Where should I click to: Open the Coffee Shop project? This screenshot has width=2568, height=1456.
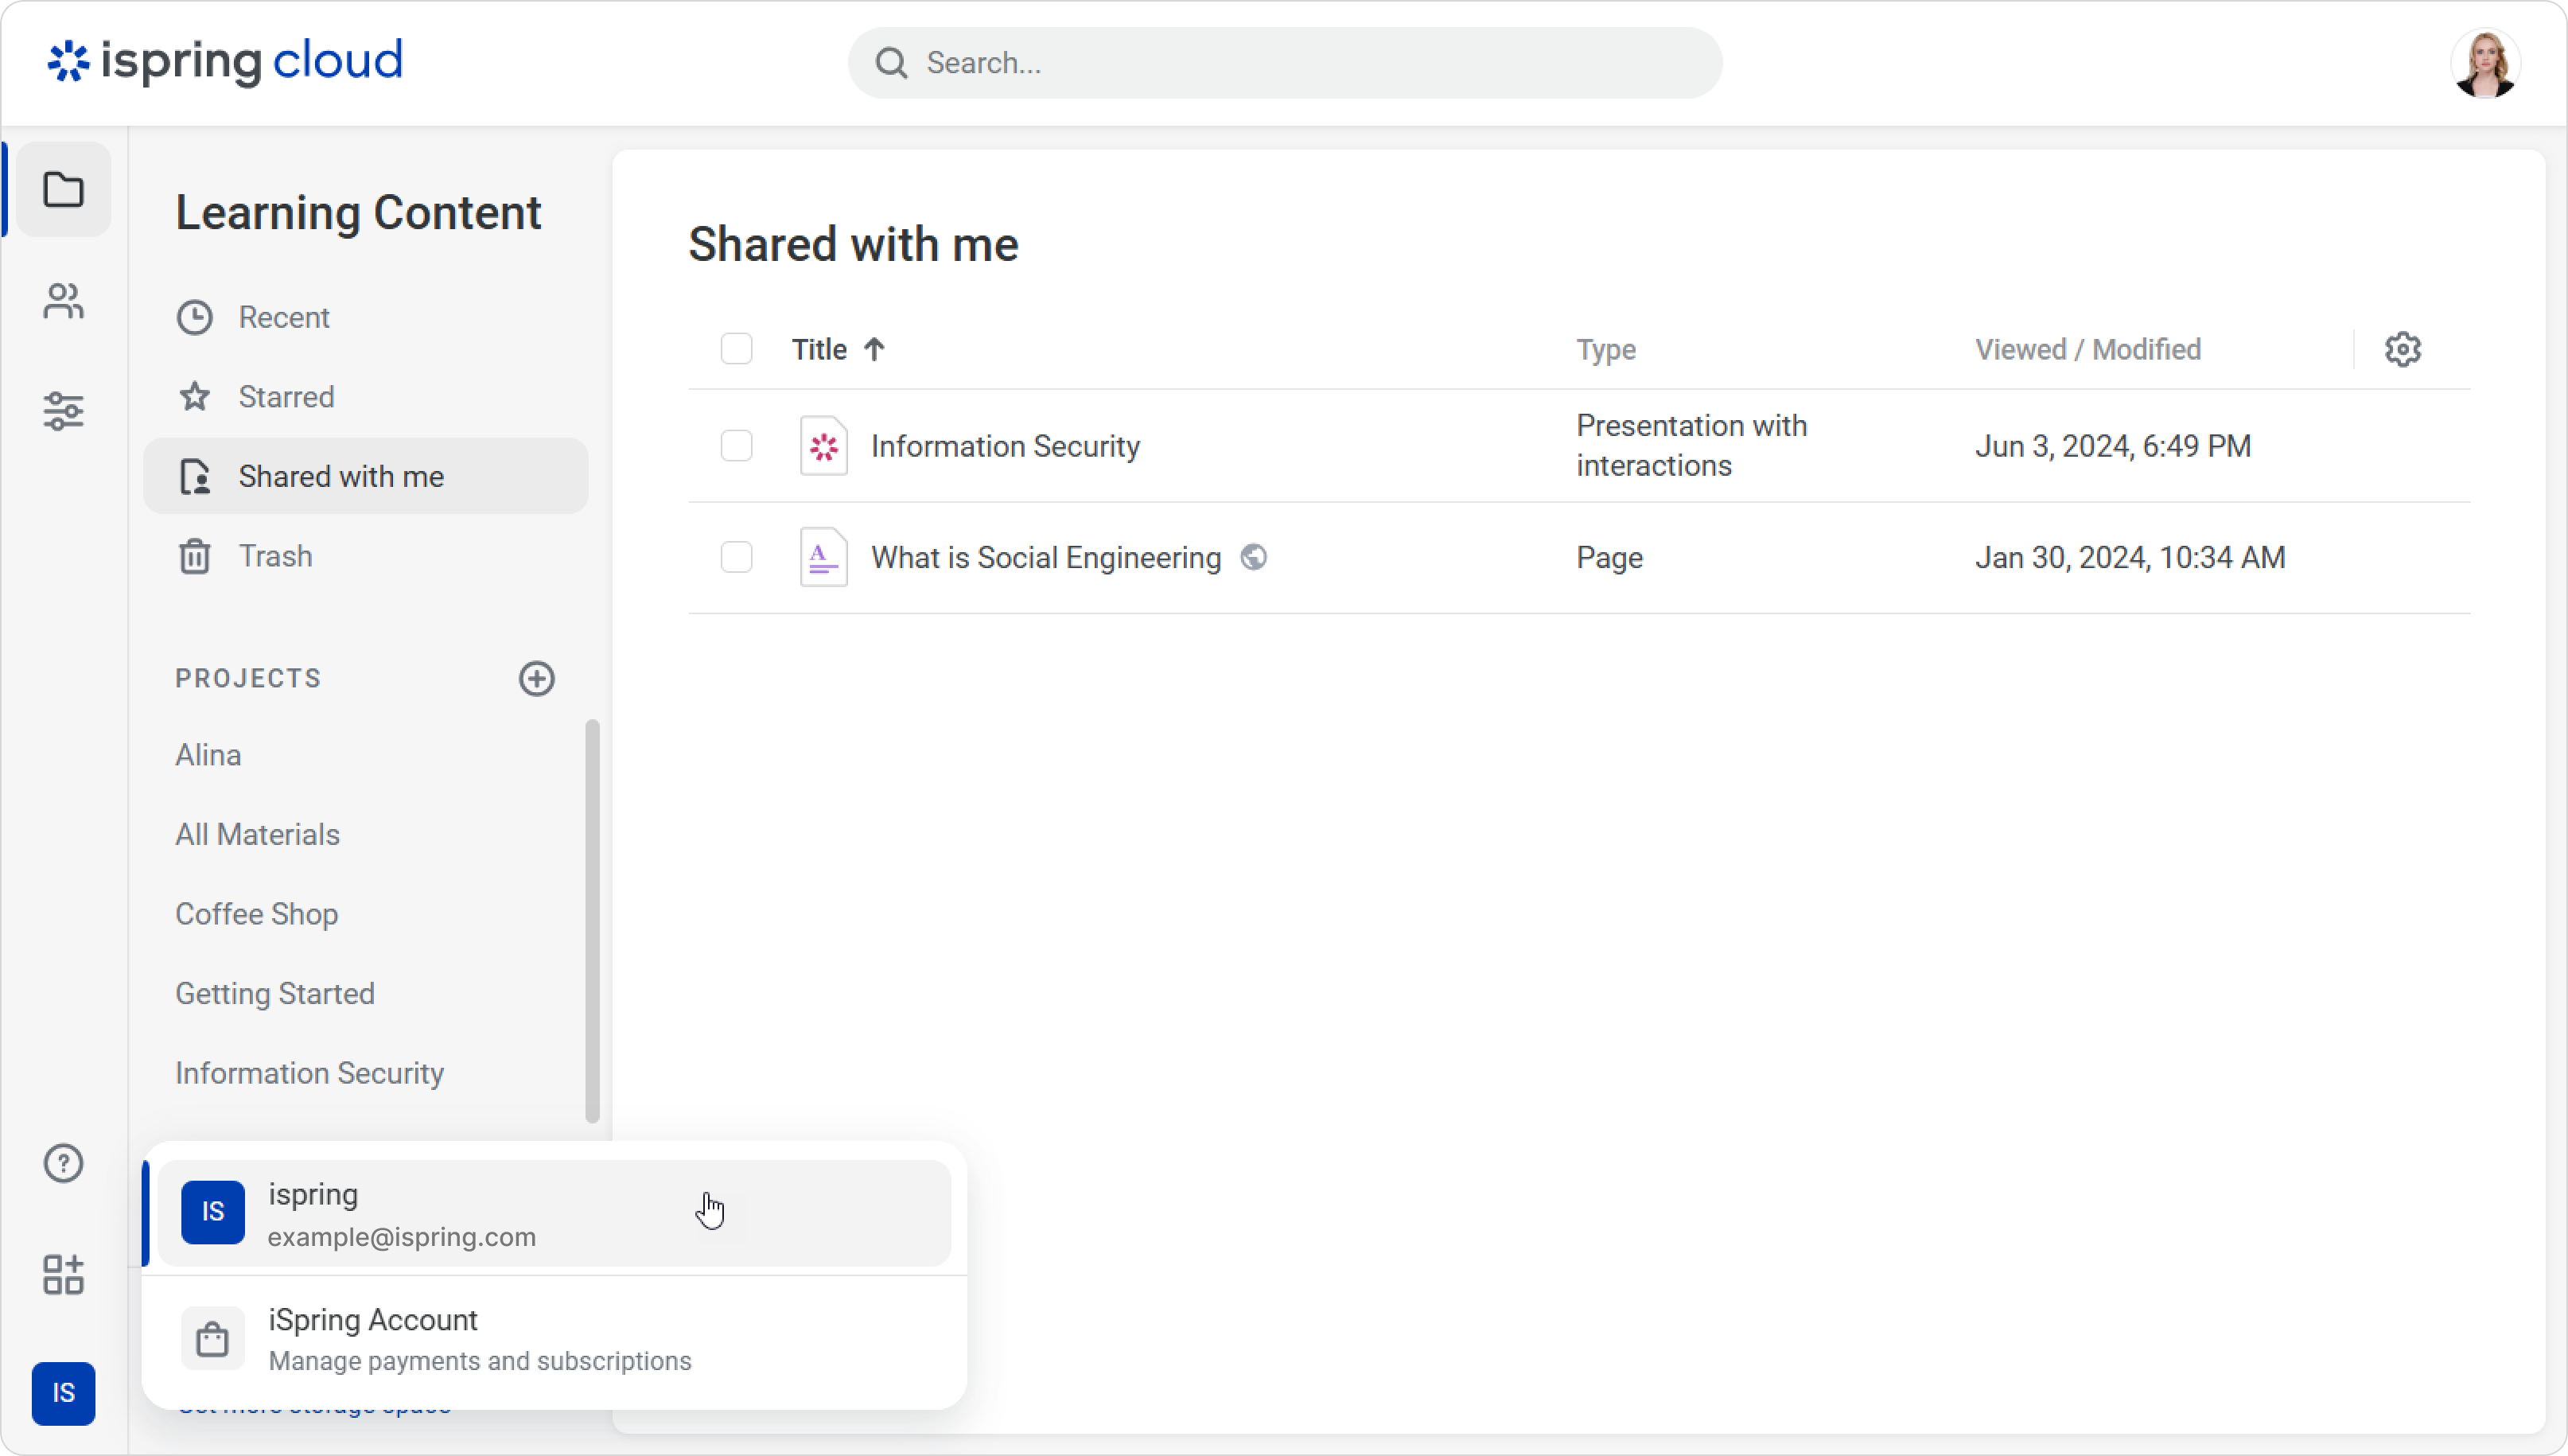click(257, 914)
